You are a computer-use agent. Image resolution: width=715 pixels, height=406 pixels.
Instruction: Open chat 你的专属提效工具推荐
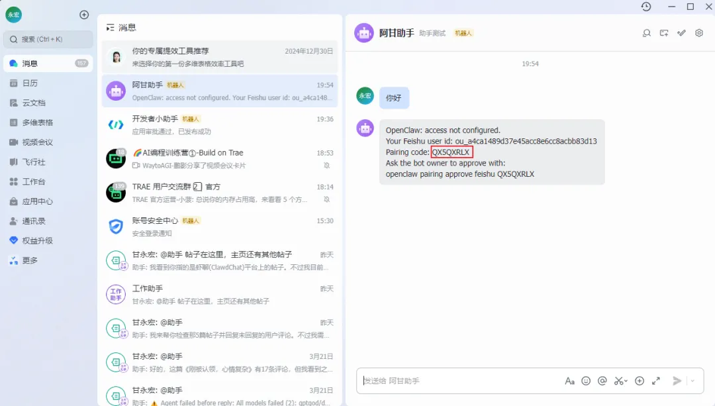(x=220, y=57)
